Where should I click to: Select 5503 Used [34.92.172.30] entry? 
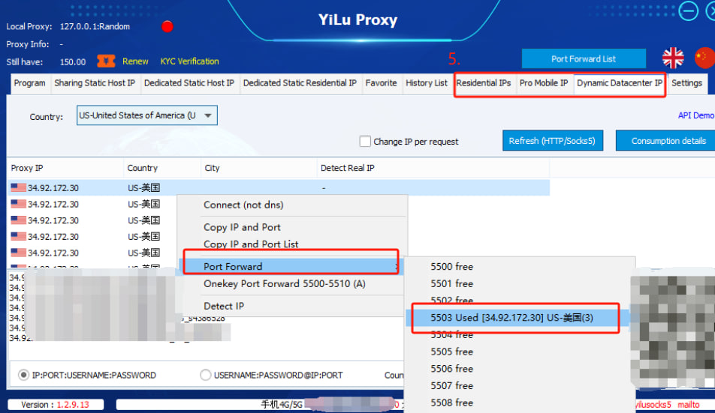[517, 318]
